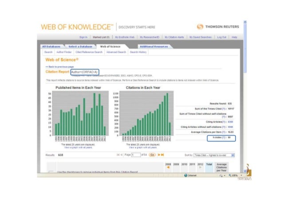Image resolution: width=283 pixels, height=200 pixels.
Task: Click the vertical scrollbar thumb
Action: [245, 48]
